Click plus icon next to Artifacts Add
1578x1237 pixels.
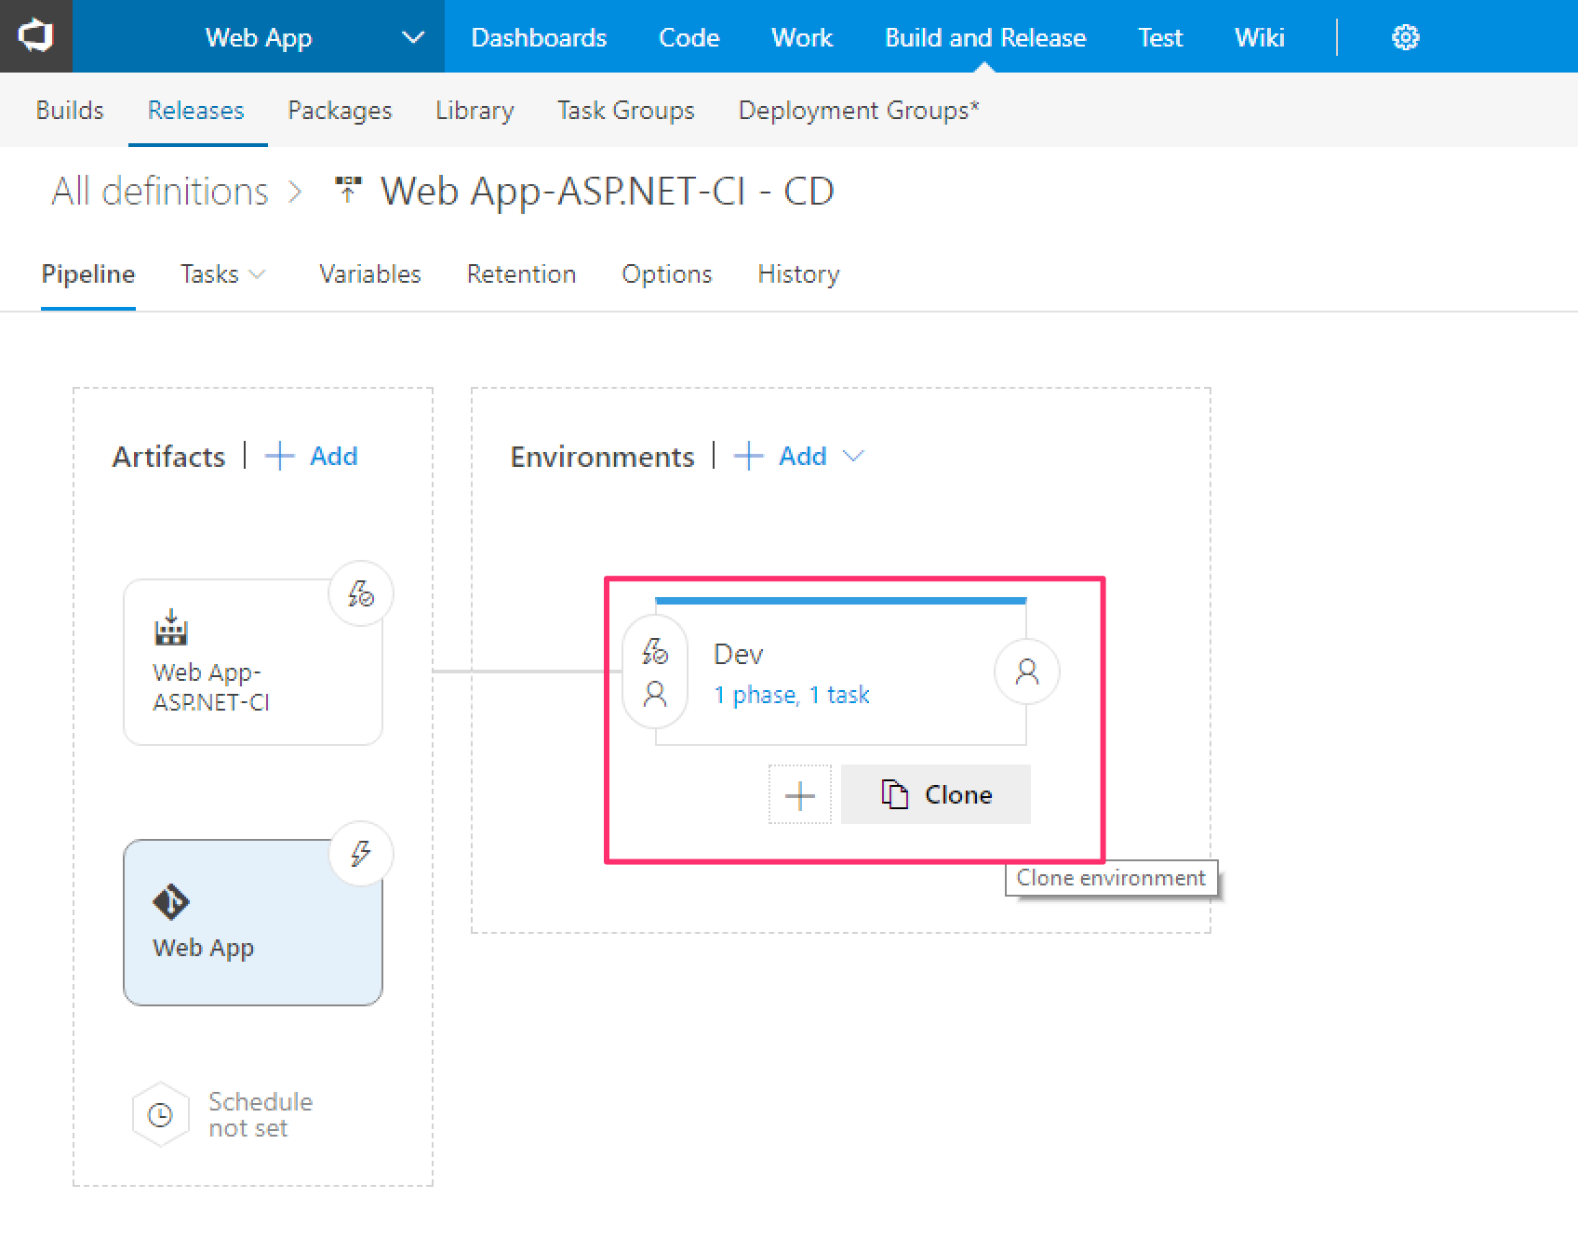click(x=279, y=456)
